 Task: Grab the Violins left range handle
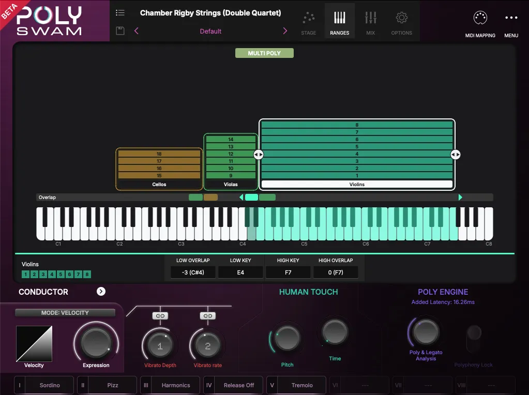(259, 155)
